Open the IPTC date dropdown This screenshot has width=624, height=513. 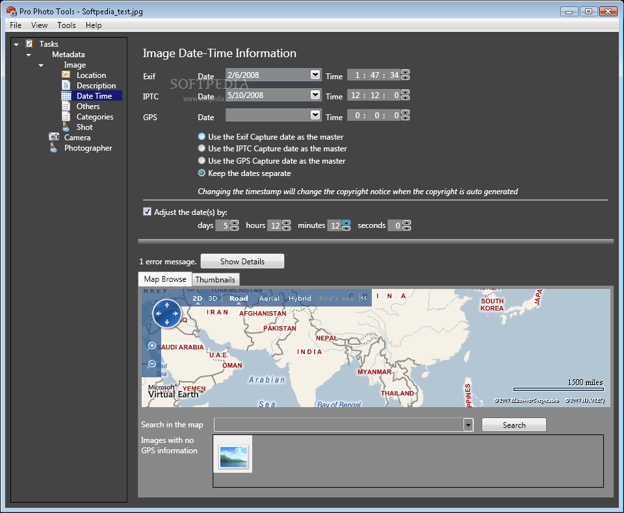pos(315,95)
